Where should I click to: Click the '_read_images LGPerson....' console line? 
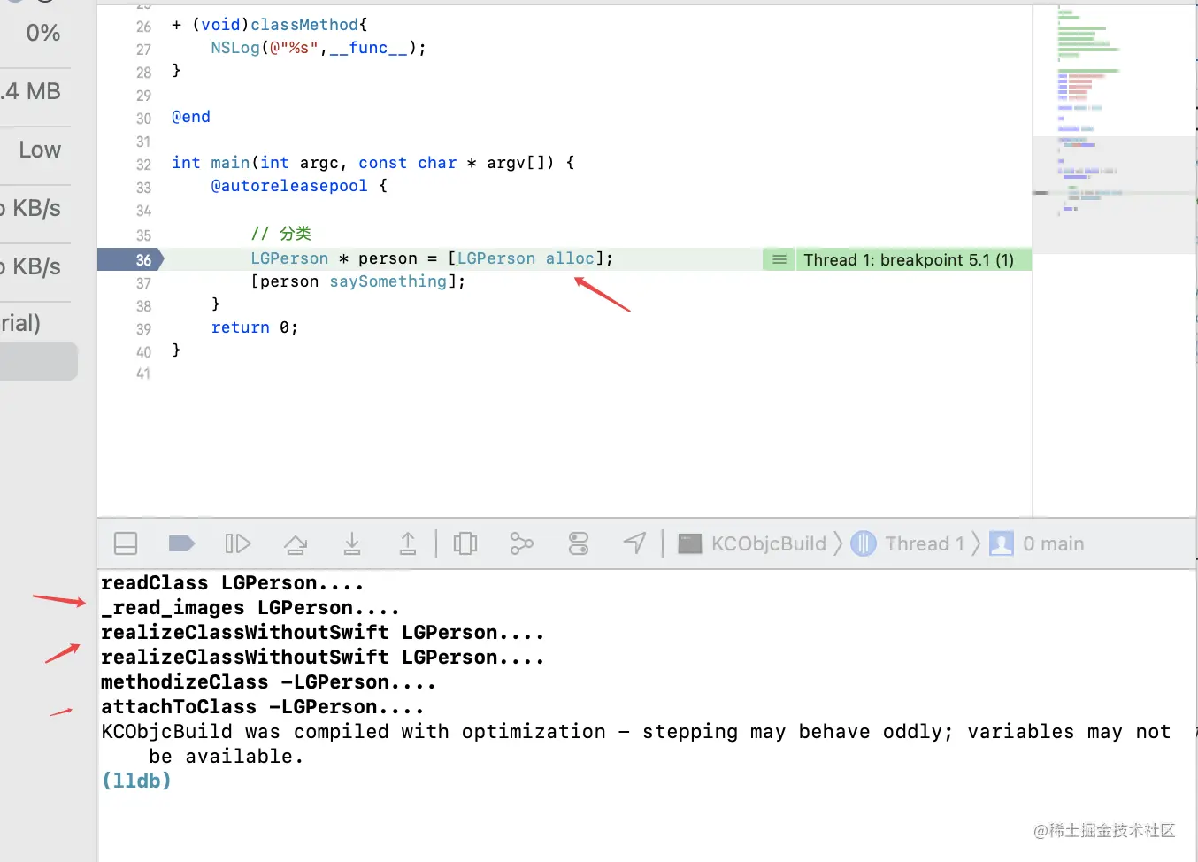coord(250,608)
